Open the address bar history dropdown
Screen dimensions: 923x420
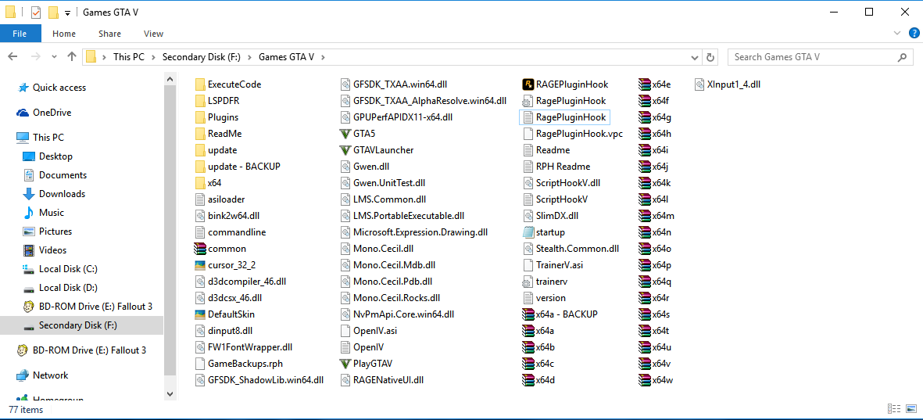pos(695,57)
